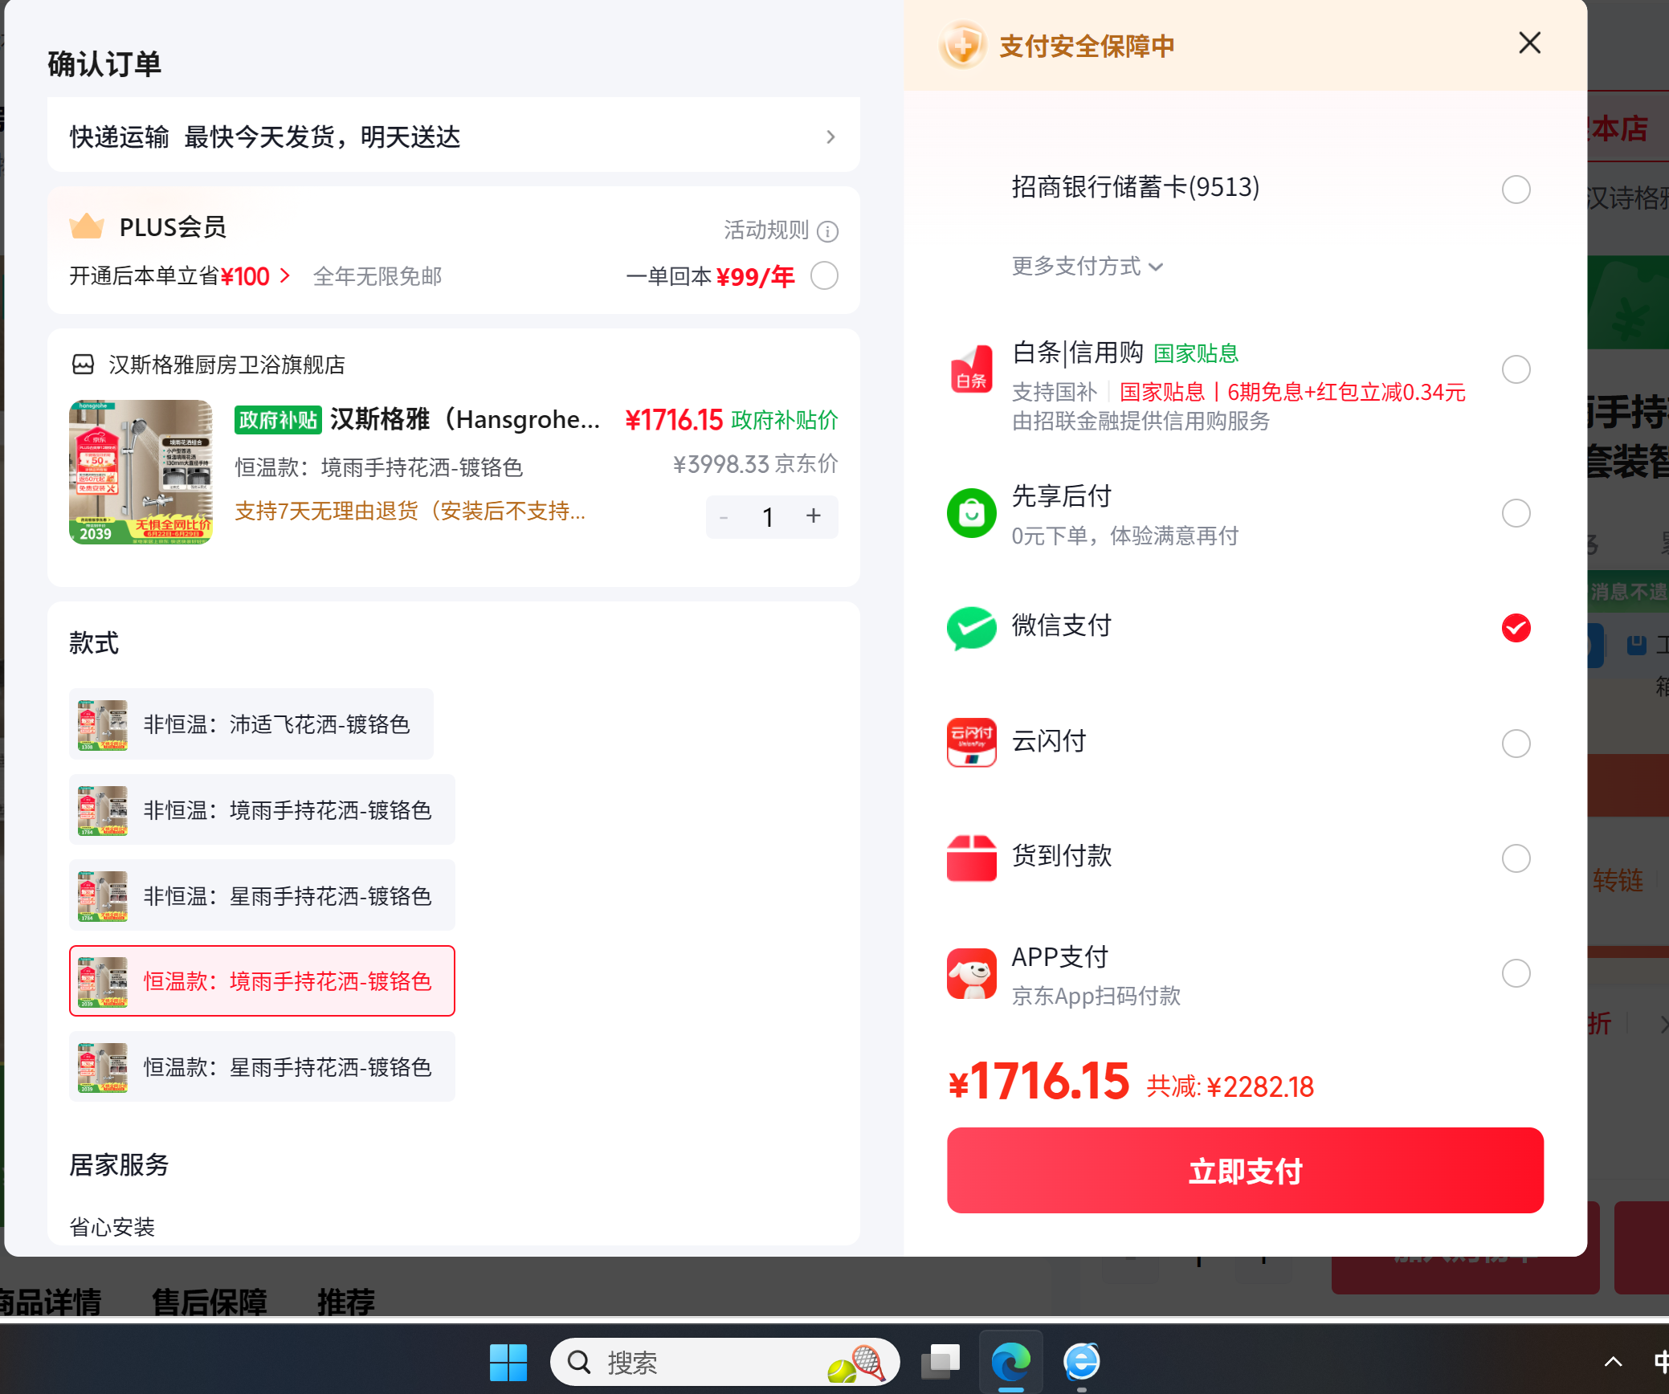Show hidden system tray icons
1669x1394 pixels.
1613,1362
